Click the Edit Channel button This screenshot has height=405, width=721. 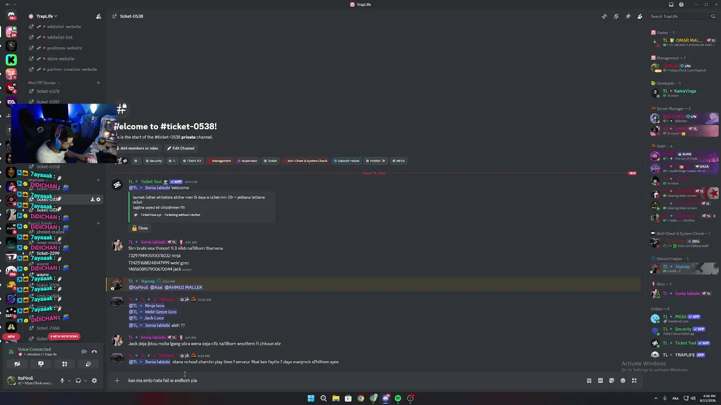[x=180, y=148]
